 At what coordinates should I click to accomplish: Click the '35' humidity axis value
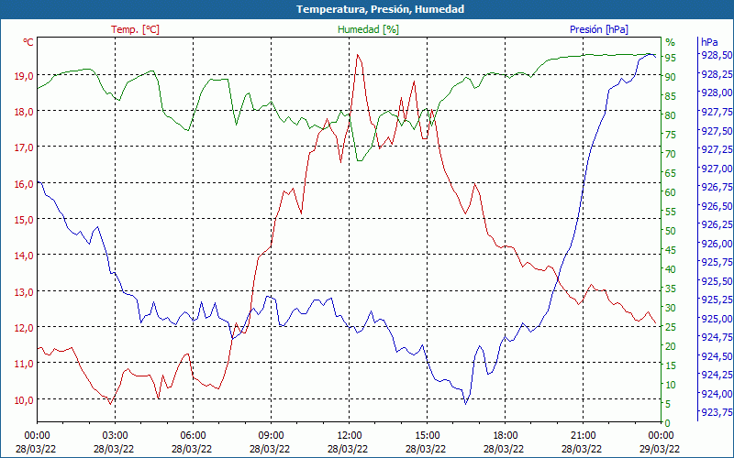coord(671,289)
